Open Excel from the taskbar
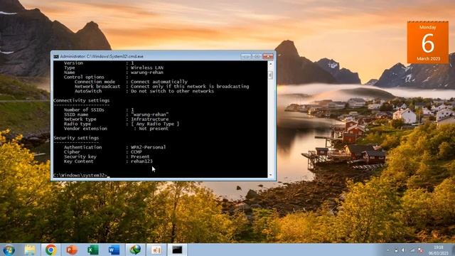This screenshot has height=256, width=455. [x=93, y=250]
